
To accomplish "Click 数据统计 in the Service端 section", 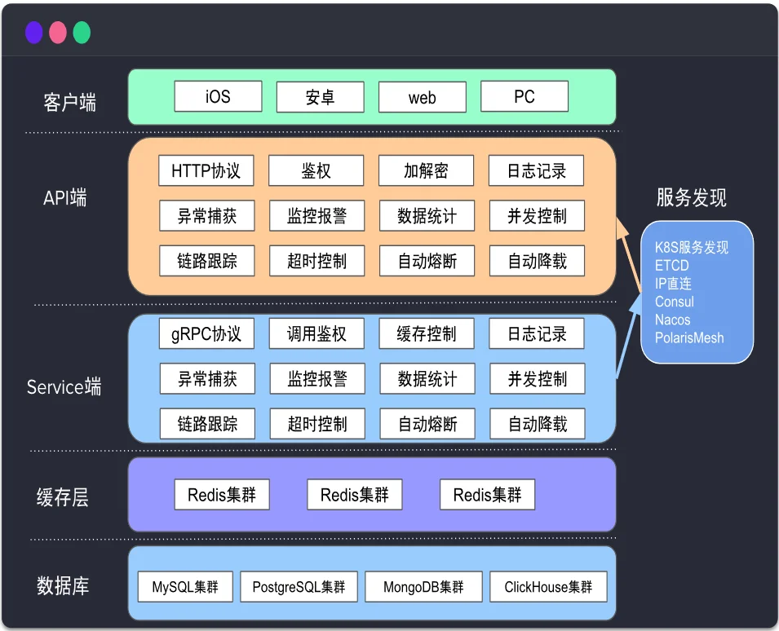I will (x=427, y=379).
